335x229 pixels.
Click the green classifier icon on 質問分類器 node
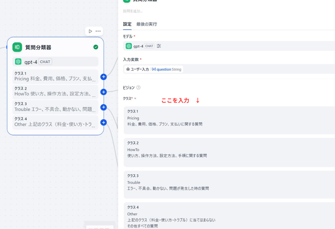coord(17,47)
